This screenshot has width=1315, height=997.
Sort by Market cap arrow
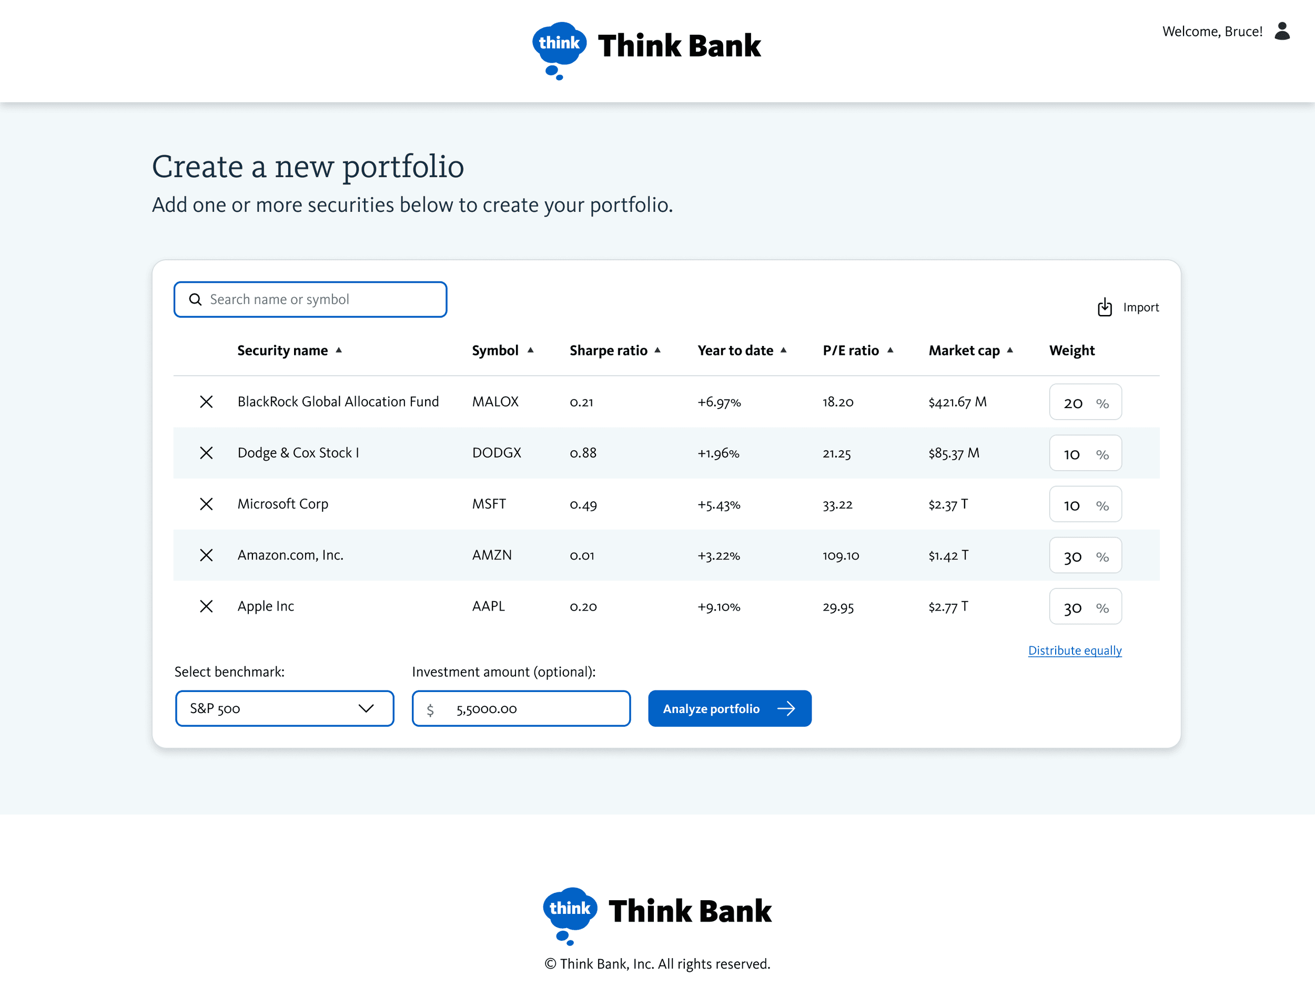tap(1009, 350)
